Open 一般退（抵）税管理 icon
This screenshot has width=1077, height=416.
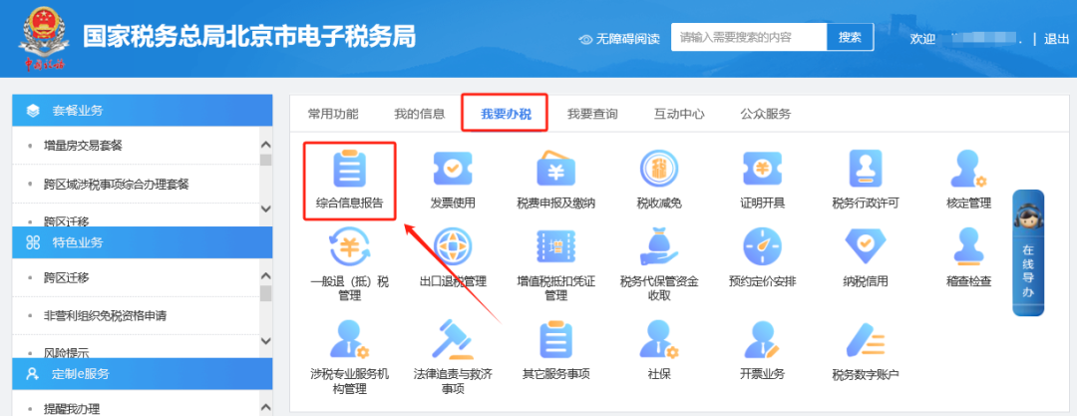[x=350, y=246]
